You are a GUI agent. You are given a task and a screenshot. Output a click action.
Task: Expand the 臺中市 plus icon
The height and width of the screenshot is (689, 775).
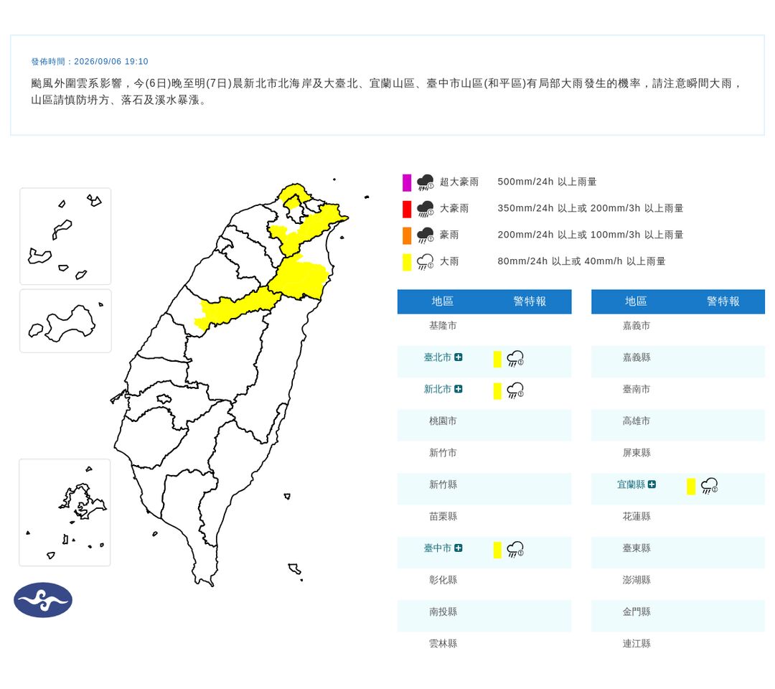point(458,548)
